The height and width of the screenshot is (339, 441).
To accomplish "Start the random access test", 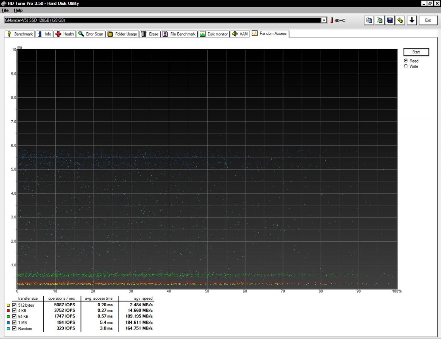I will [x=416, y=52].
